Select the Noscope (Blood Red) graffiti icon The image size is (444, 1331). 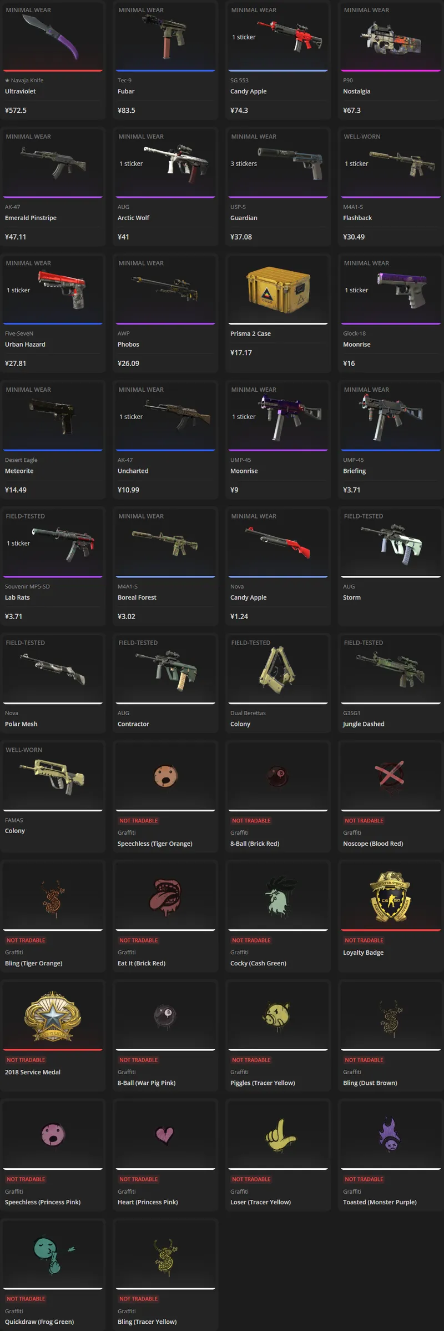click(390, 774)
